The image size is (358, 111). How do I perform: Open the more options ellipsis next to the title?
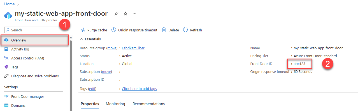[134, 13]
